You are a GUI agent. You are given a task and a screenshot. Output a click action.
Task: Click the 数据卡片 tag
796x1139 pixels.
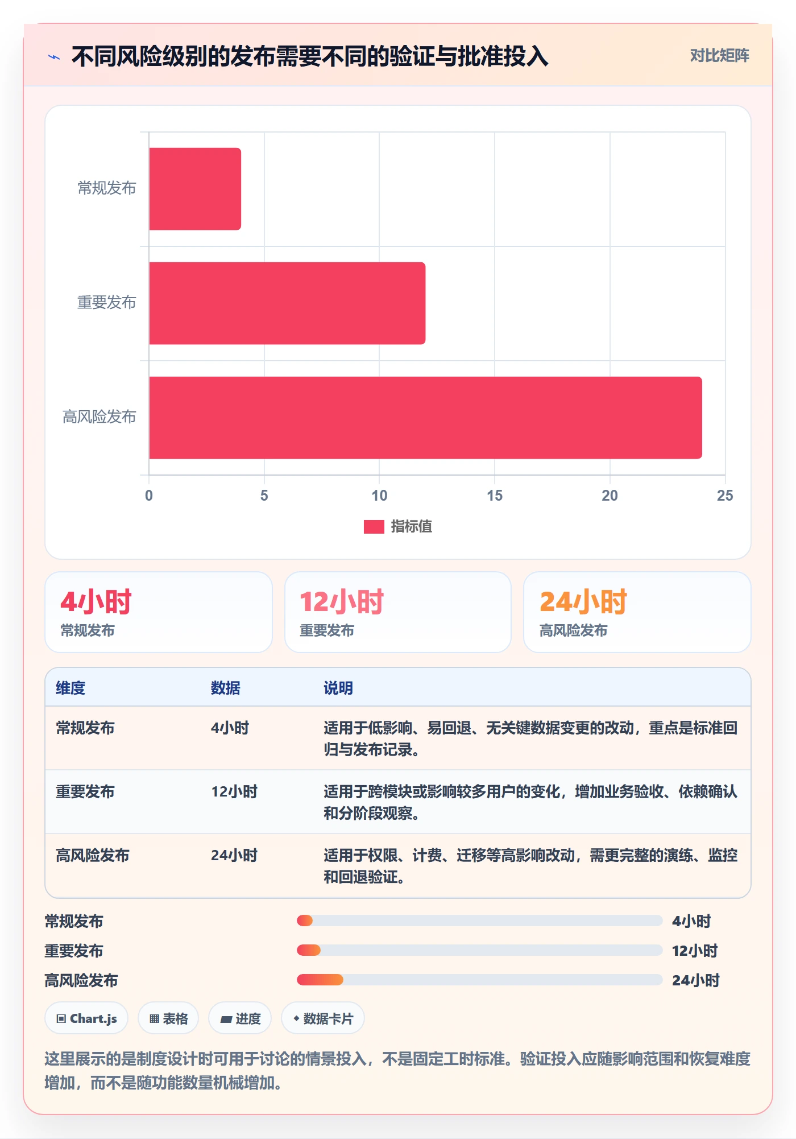323,1018
